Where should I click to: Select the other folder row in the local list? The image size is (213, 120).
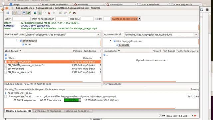(x=53, y=58)
